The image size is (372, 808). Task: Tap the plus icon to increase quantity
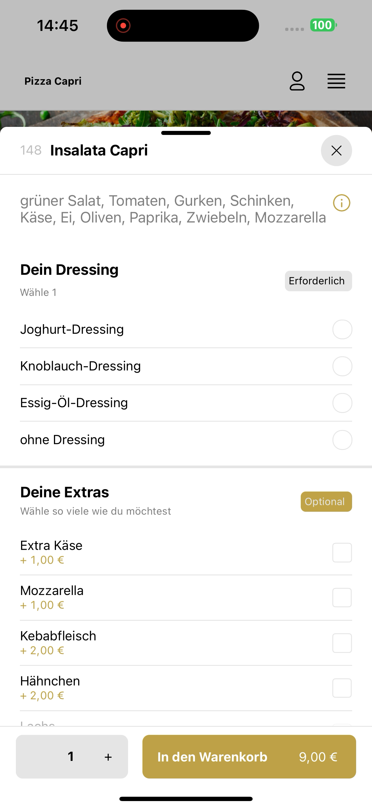[x=108, y=757]
